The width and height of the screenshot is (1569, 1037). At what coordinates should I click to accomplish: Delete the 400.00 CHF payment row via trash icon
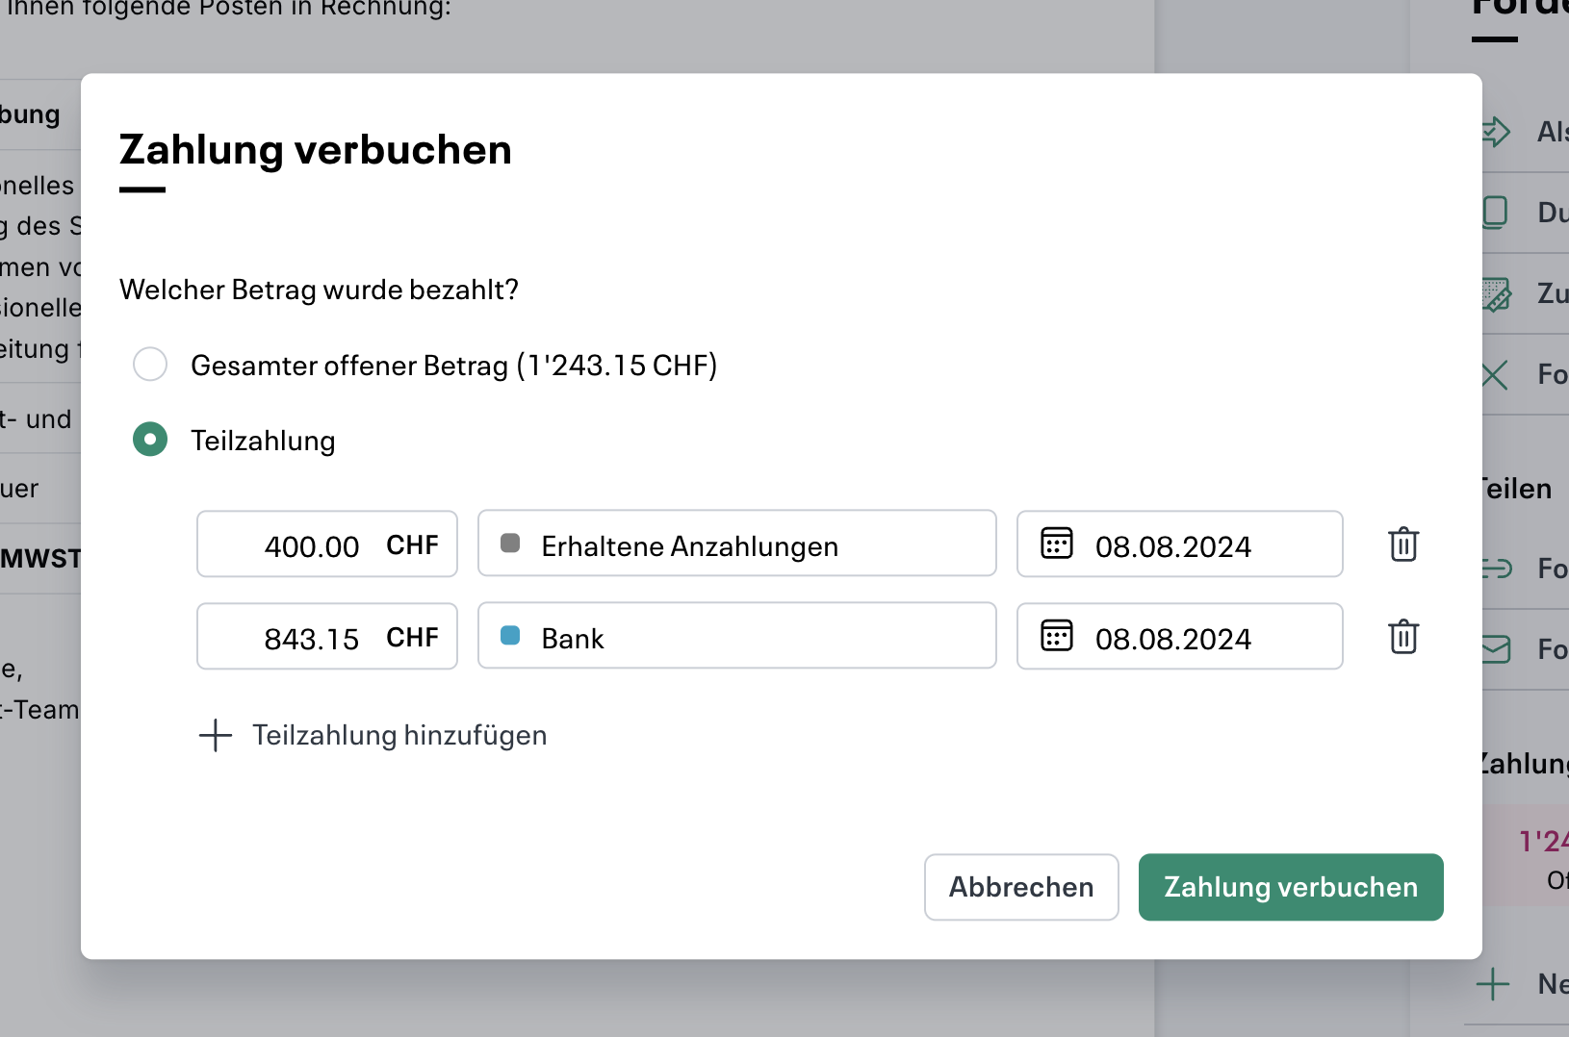point(1402,544)
